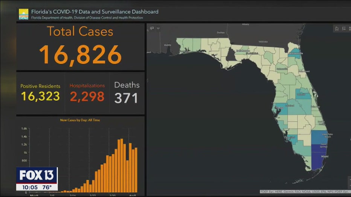Click the 16,323 positive residents value
This screenshot has height=197, width=351.
[x=40, y=97]
